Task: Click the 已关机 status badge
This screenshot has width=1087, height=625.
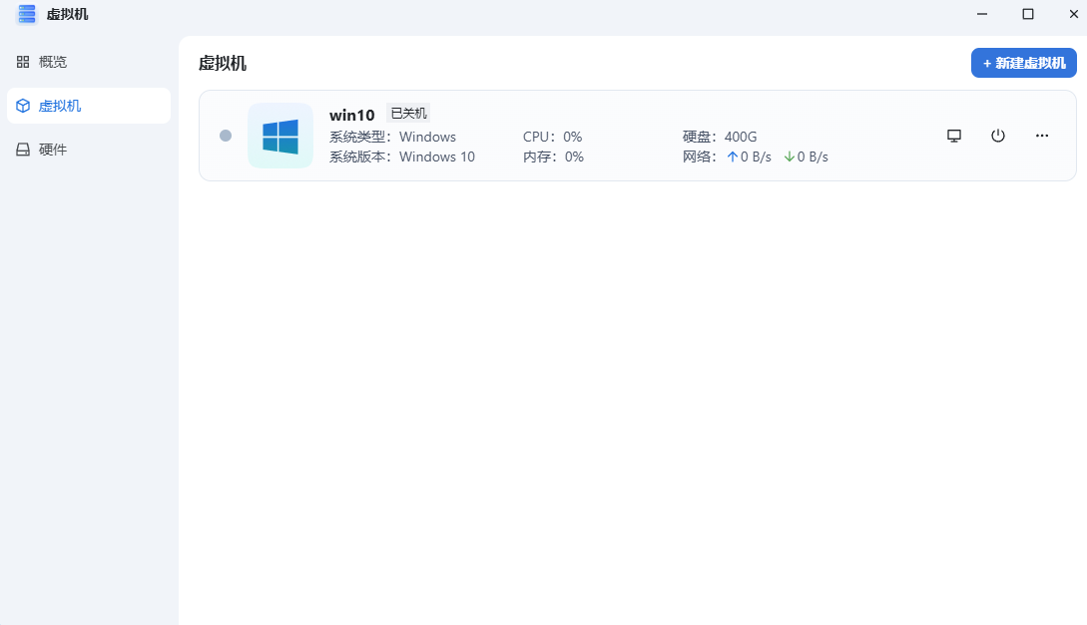Action: [408, 114]
